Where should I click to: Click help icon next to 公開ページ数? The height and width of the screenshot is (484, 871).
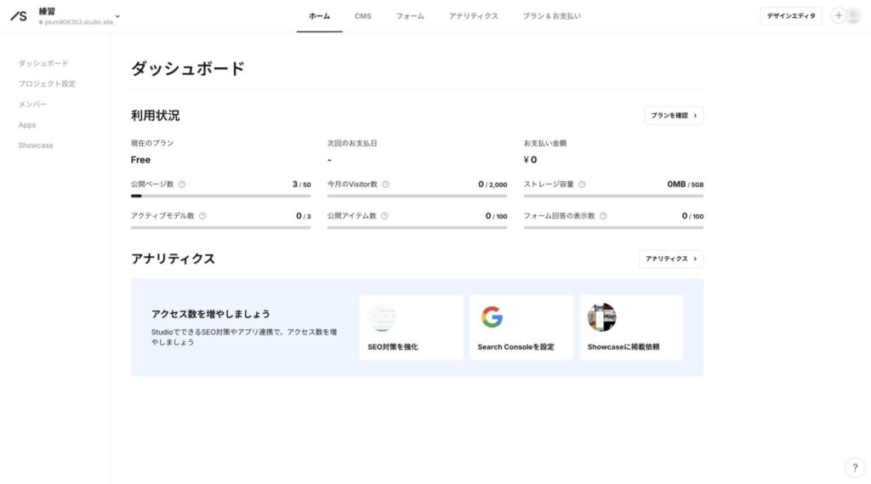coord(182,184)
